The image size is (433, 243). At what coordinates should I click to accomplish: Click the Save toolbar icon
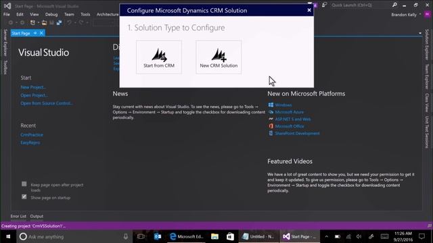51,22
